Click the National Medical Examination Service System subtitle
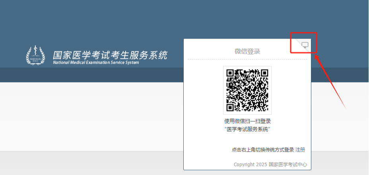This screenshot has height=175, width=369. (96, 63)
